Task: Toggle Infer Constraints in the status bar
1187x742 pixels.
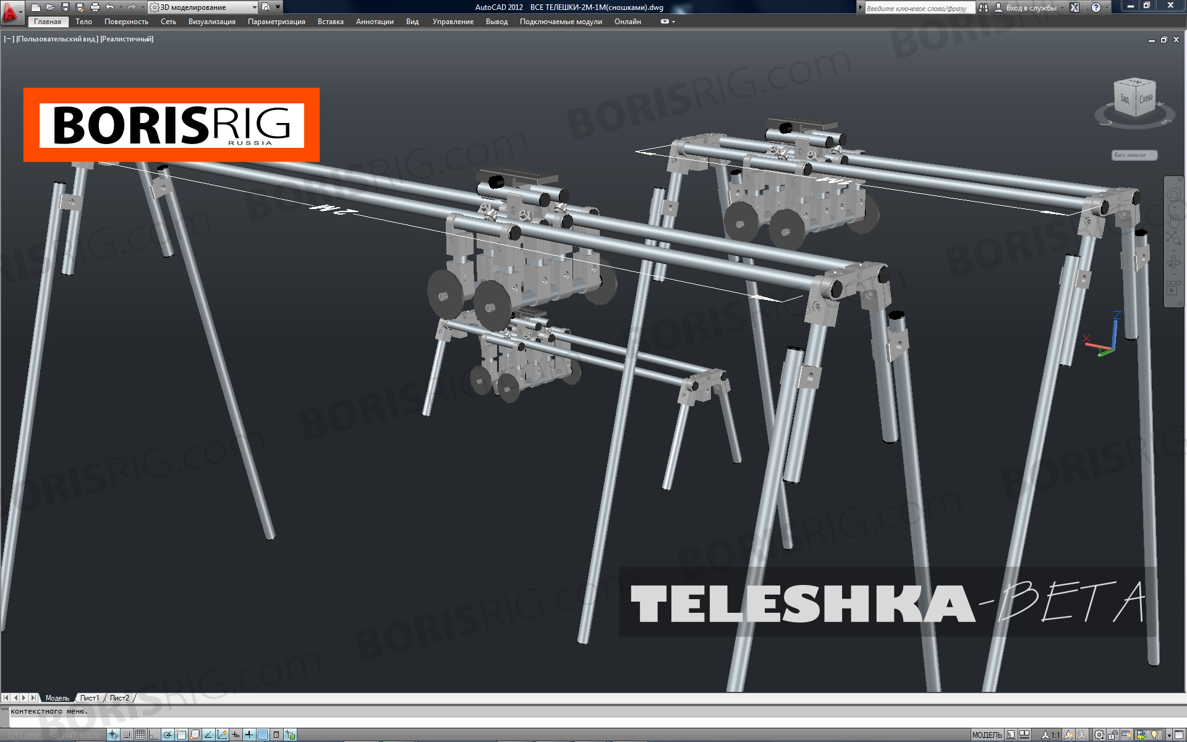Action: (x=113, y=735)
